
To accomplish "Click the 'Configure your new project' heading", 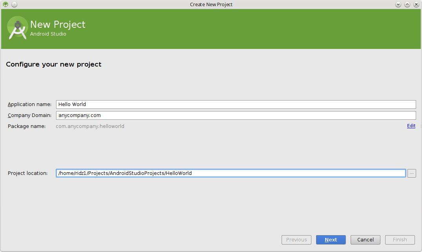I will pyautogui.click(x=54, y=65).
